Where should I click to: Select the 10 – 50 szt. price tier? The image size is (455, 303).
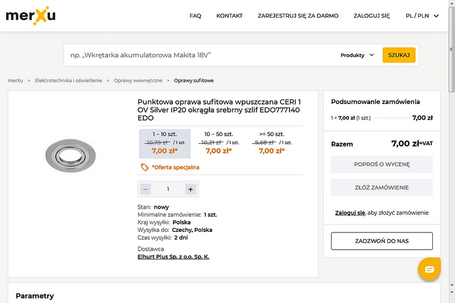(x=218, y=144)
